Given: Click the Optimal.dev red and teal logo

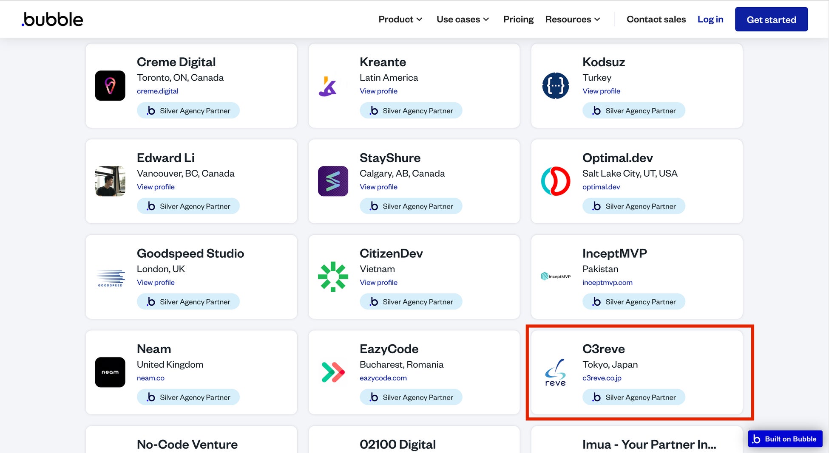Looking at the screenshot, I should pyautogui.click(x=556, y=181).
